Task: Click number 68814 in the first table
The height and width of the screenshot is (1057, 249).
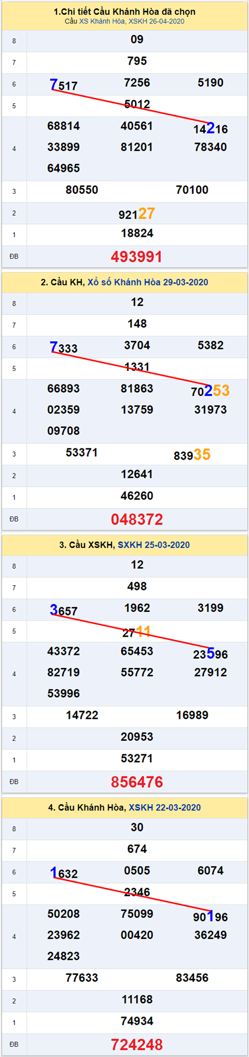Action: 63,126
